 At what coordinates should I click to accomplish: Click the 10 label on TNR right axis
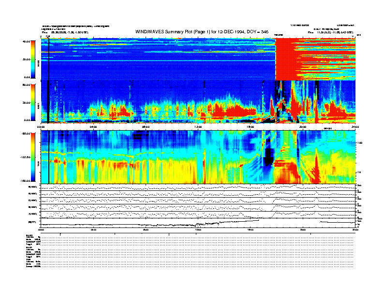[359, 173]
